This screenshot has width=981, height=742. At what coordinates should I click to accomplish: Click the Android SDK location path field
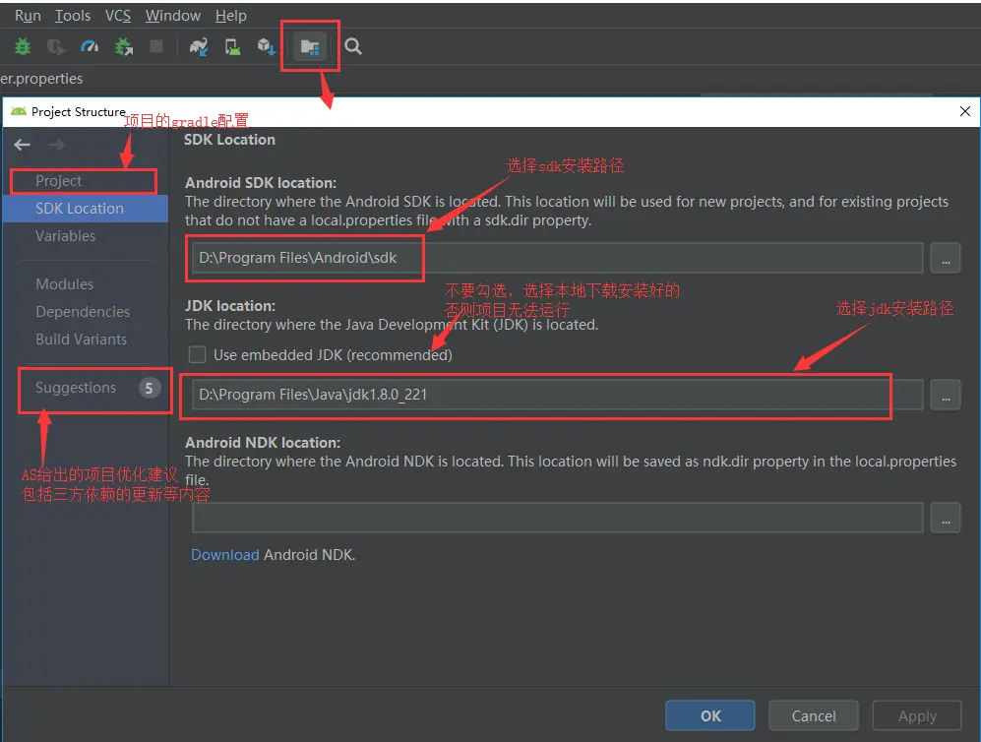tap(558, 258)
